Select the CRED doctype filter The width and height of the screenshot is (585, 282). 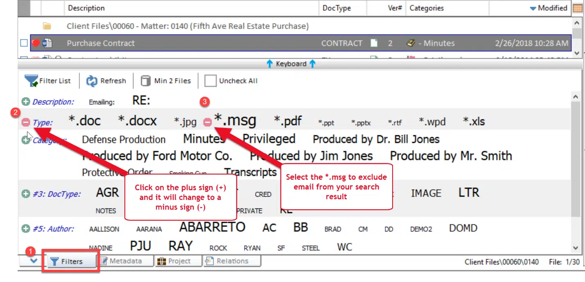click(263, 195)
